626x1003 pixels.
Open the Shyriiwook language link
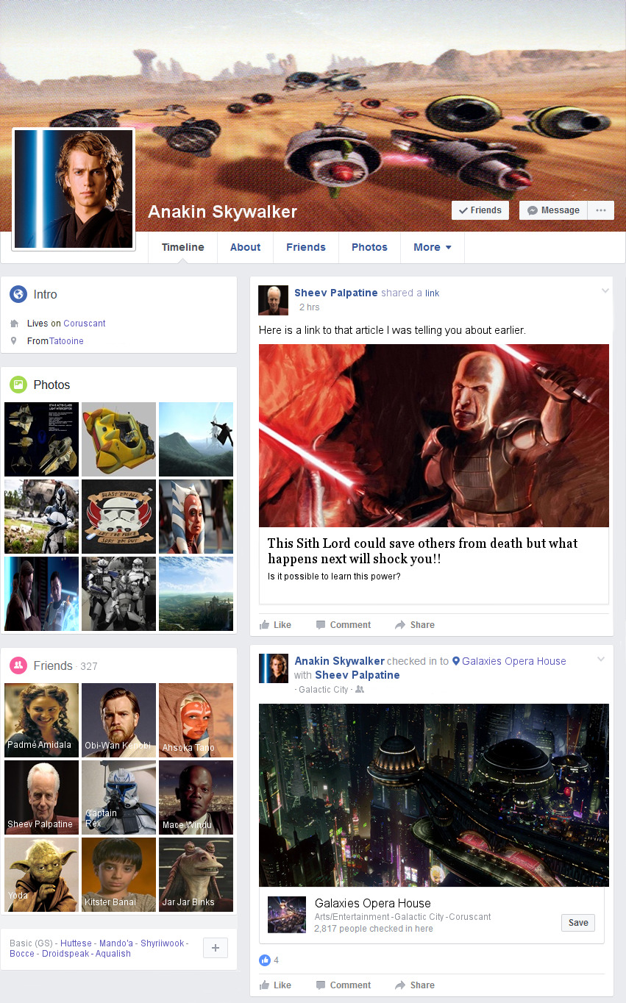162,943
